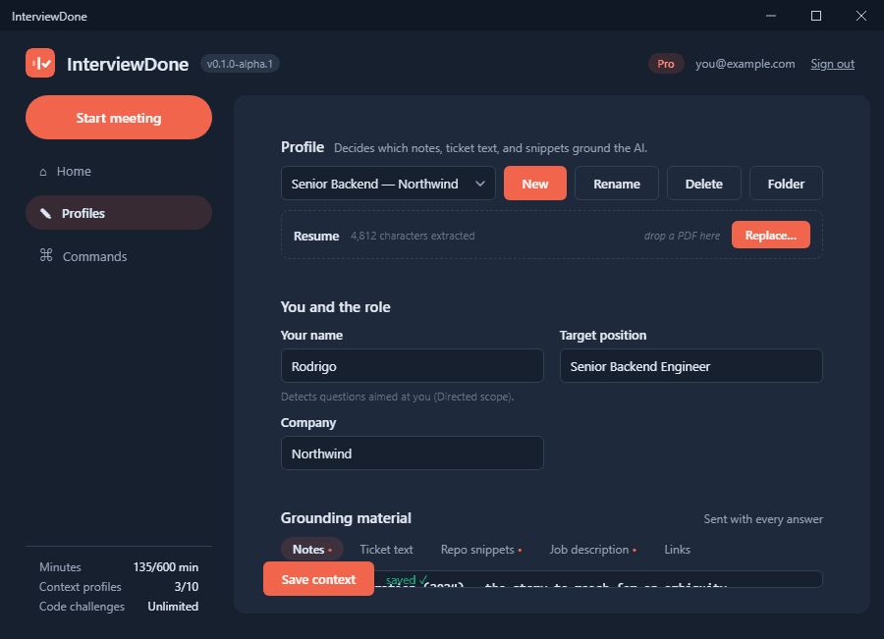This screenshot has height=639, width=884.
Task: Close the InterviewDone window
Action: [x=860, y=16]
